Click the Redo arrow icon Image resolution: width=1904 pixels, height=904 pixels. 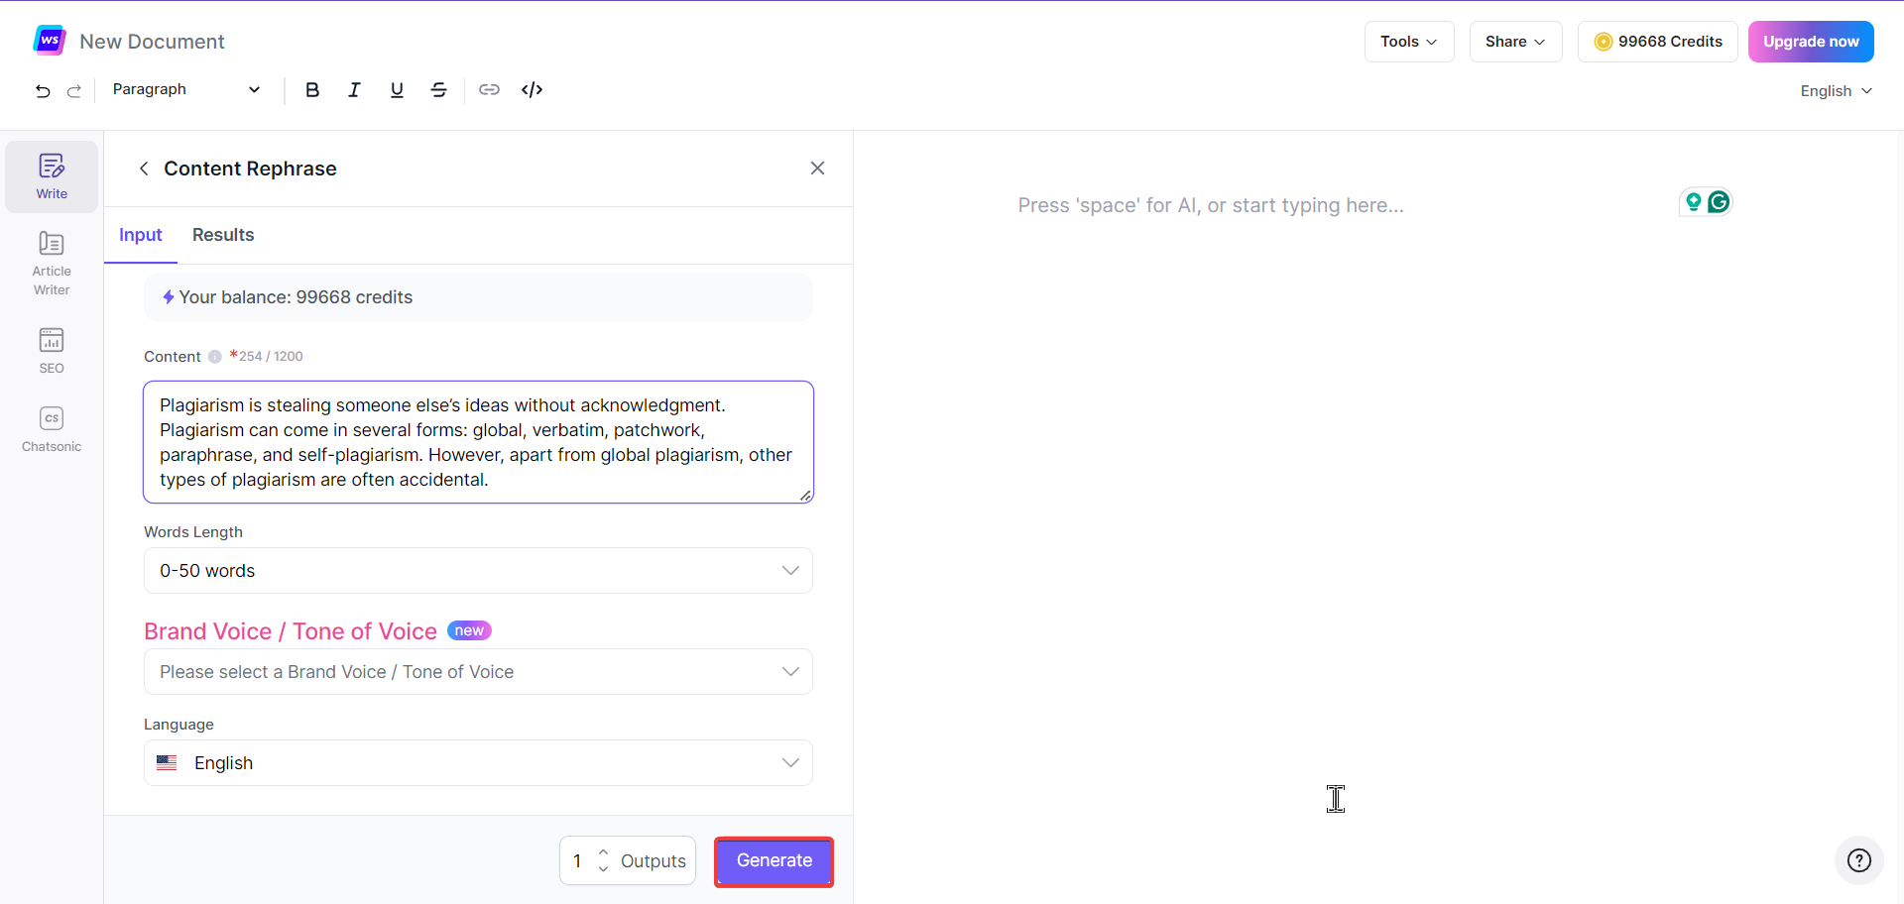point(74,90)
